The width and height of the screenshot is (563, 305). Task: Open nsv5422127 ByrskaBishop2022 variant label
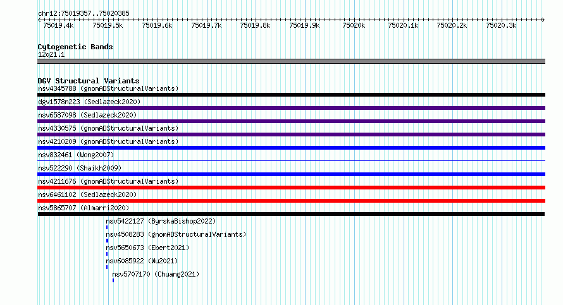click(x=161, y=221)
